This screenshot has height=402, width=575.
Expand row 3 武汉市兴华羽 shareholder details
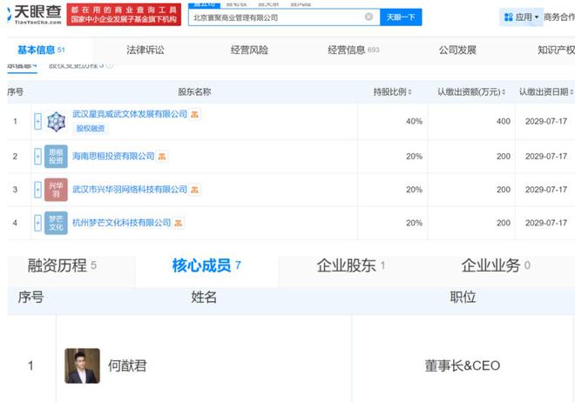pos(37,189)
